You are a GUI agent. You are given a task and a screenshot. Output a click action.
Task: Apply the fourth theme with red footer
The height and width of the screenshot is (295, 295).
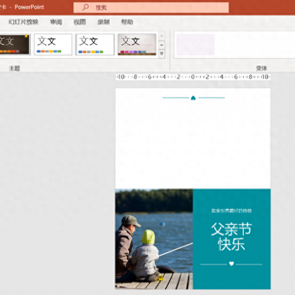point(137,44)
